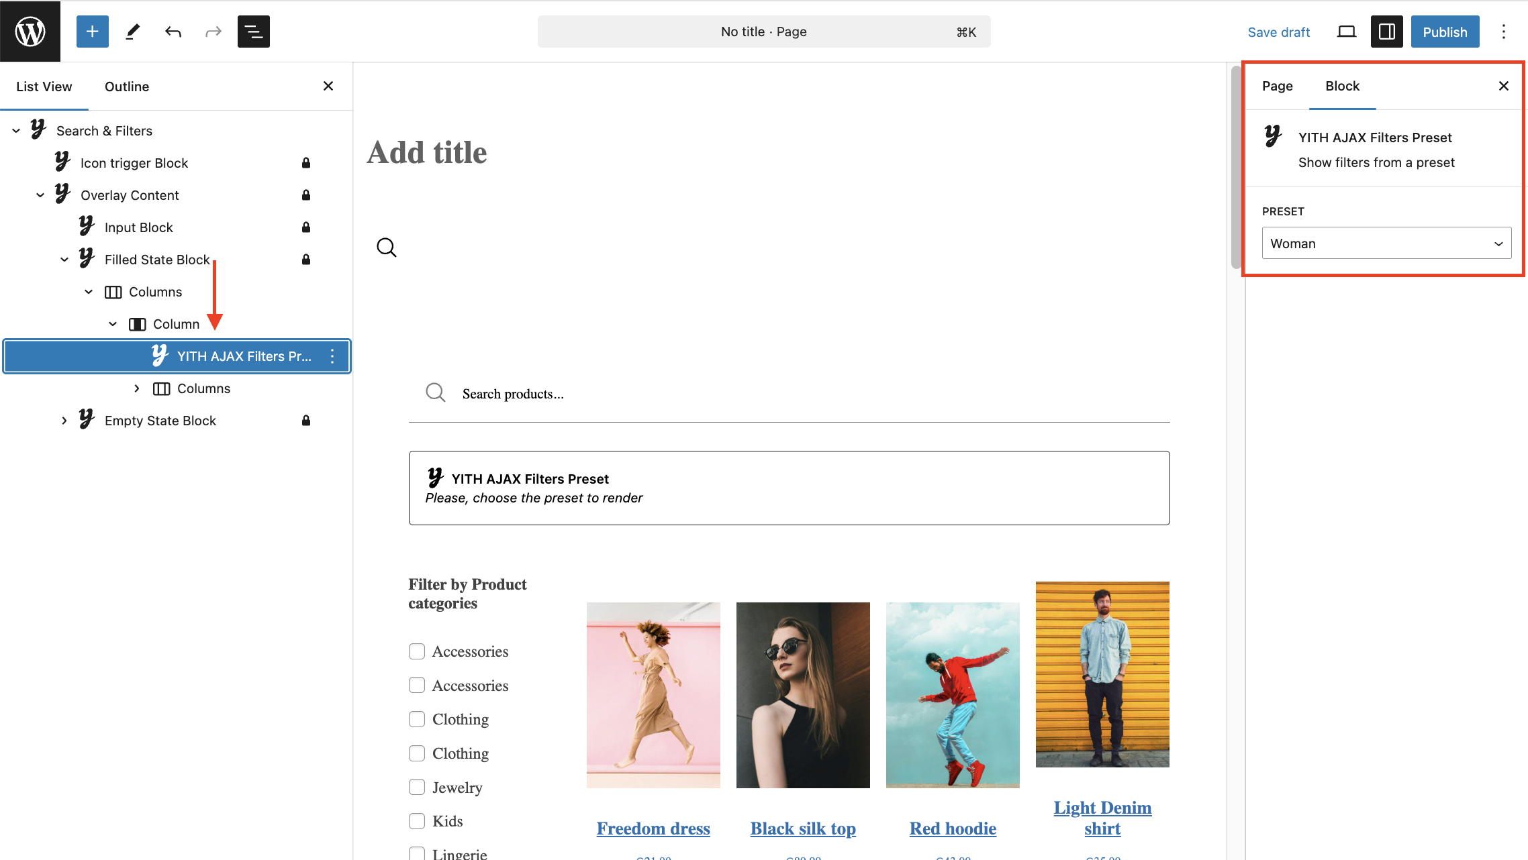The height and width of the screenshot is (860, 1528).
Task: Collapse the Column tree node
Action: coord(113,324)
